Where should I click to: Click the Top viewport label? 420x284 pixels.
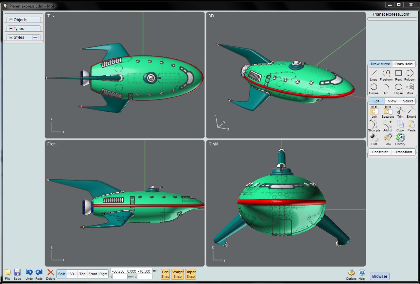pyautogui.click(x=50, y=16)
